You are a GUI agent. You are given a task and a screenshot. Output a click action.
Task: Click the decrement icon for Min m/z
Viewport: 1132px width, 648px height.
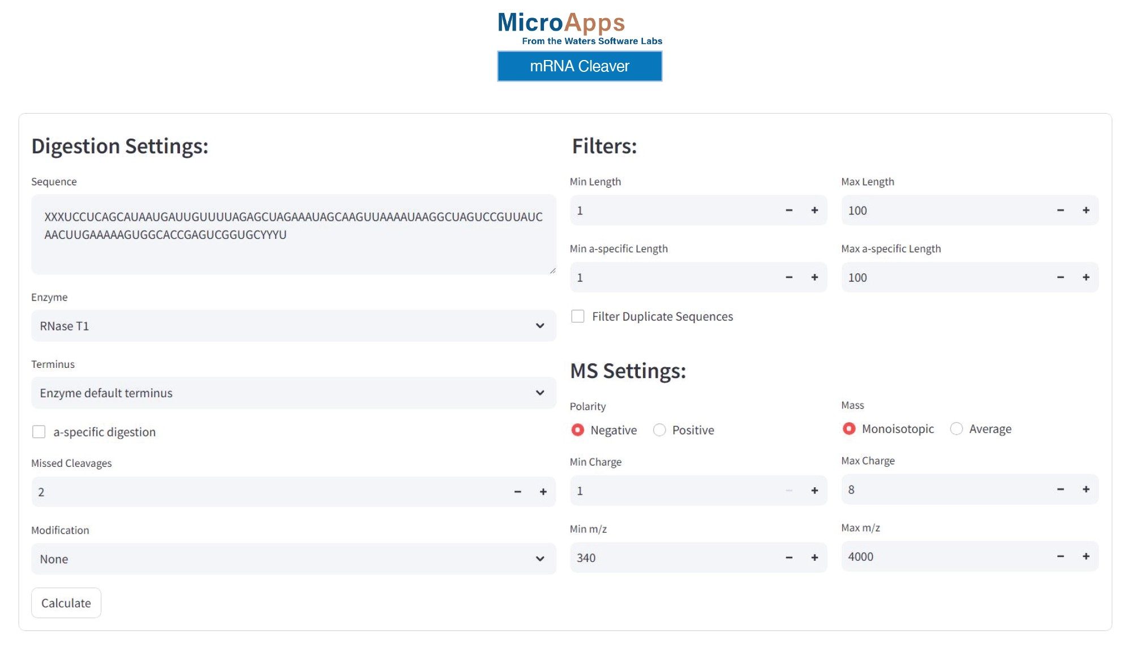pyautogui.click(x=789, y=556)
